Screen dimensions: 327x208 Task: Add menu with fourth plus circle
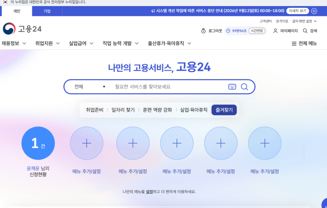pyautogui.click(x=221, y=143)
